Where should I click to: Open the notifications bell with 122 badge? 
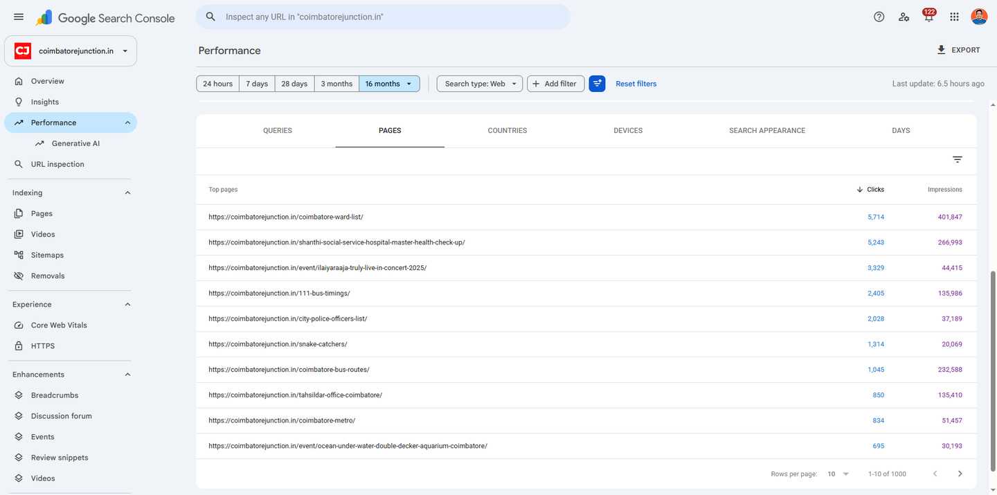929,16
